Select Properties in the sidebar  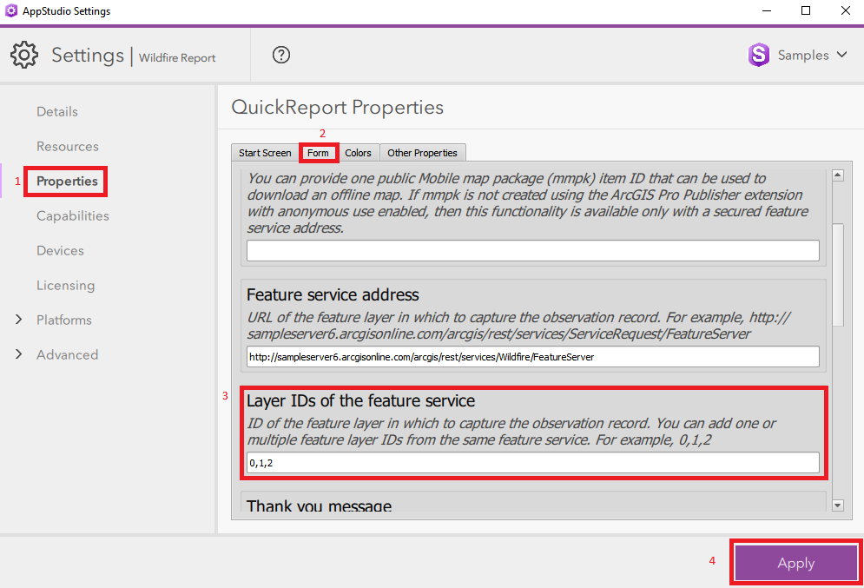pyautogui.click(x=67, y=181)
